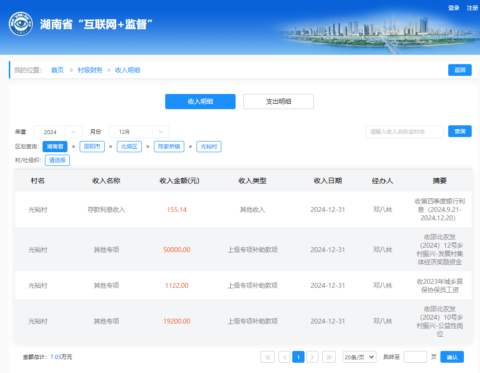
Task: Open 登录 link in header
Action: click(454, 8)
